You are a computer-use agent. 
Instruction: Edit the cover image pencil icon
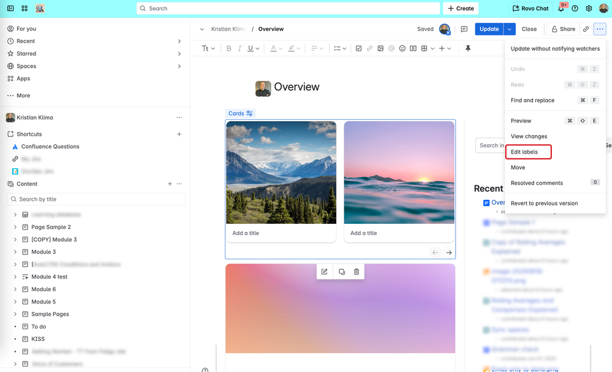coord(325,272)
